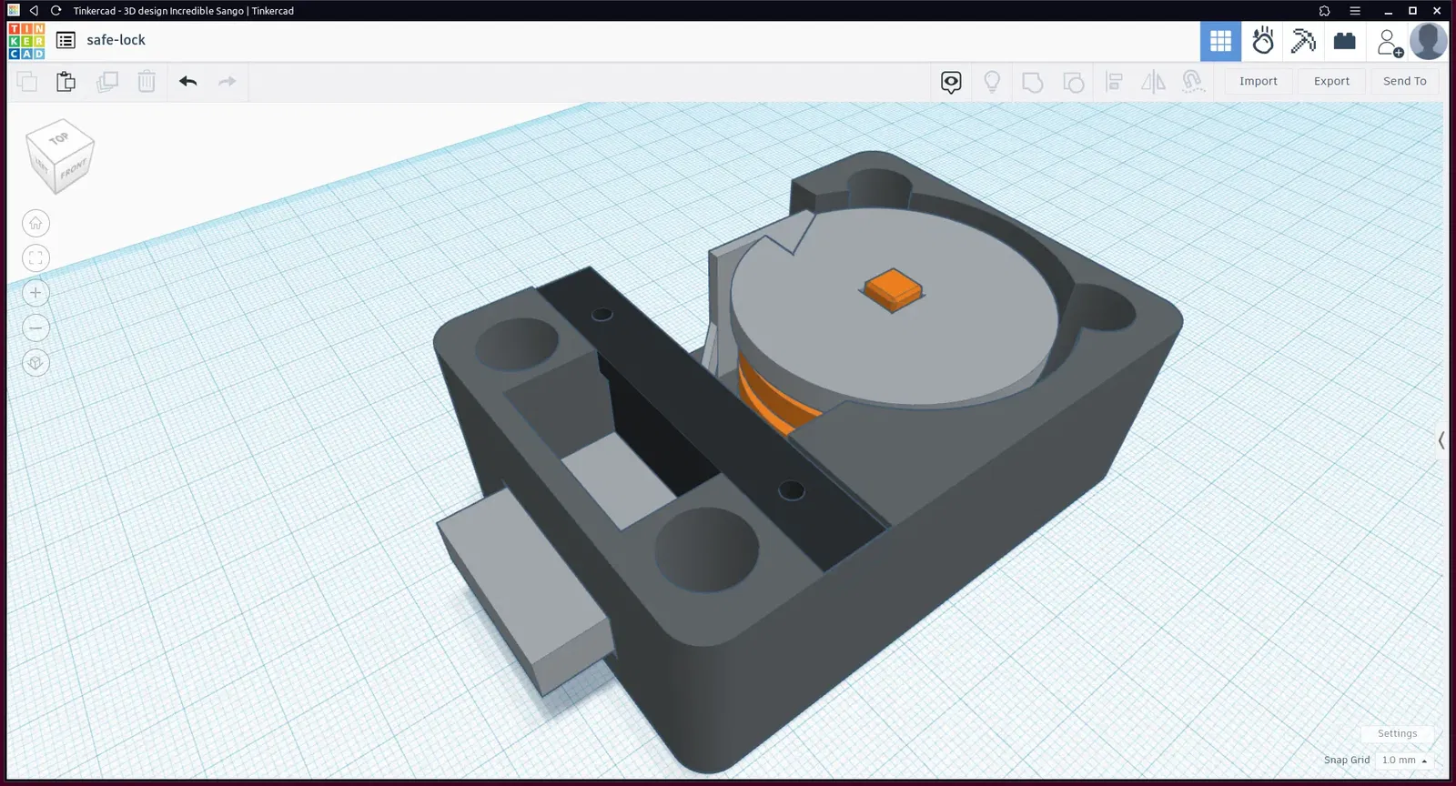Click the Align tool icon
The image size is (1456, 786).
(x=1114, y=82)
